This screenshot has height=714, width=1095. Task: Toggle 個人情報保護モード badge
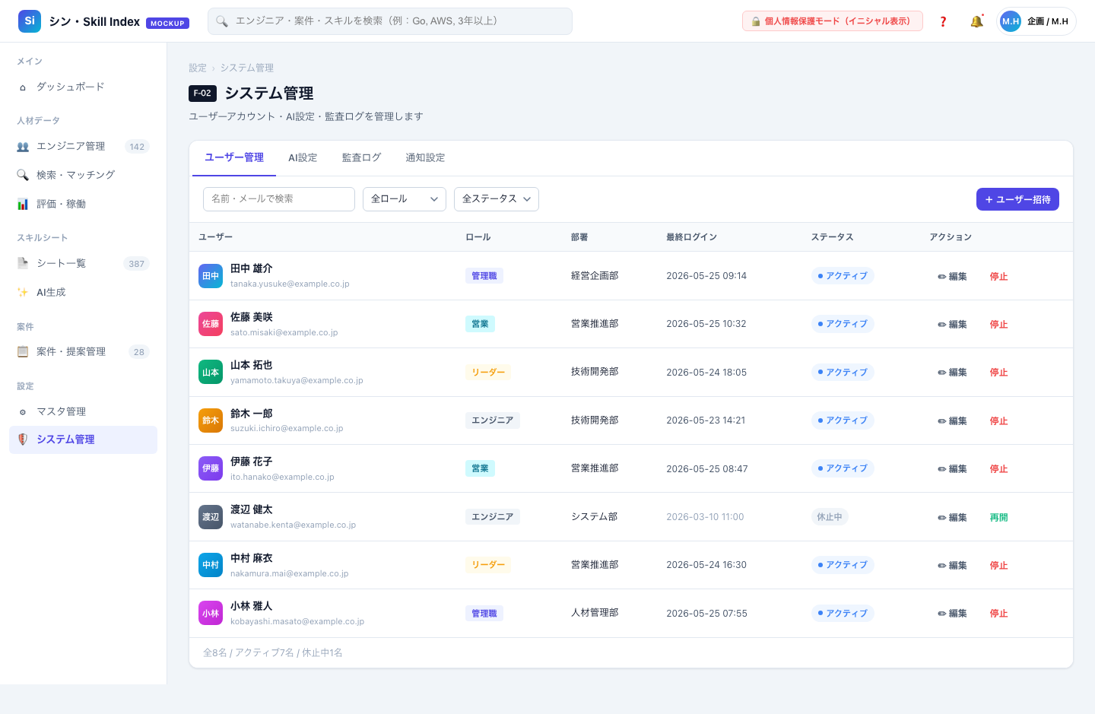(833, 21)
